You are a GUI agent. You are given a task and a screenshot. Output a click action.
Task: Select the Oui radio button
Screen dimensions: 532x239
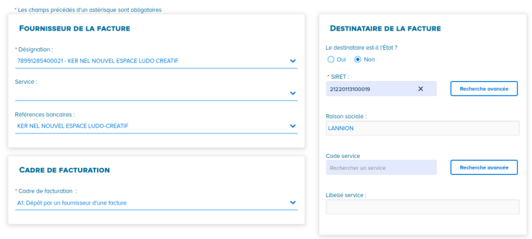pos(331,60)
